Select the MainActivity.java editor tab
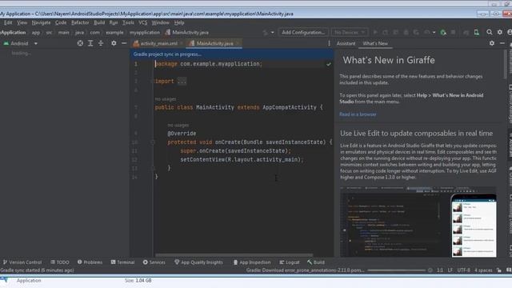The image size is (512, 288). (214, 43)
